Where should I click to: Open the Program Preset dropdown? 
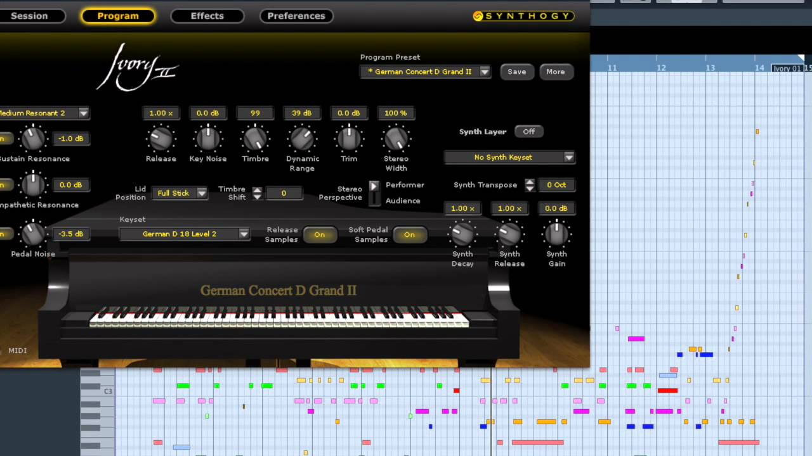pyautogui.click(x=426, y=72)
